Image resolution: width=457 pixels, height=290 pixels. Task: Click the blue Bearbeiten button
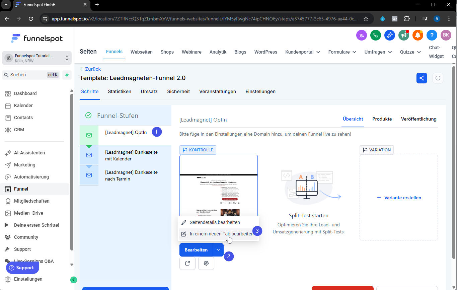196,250
